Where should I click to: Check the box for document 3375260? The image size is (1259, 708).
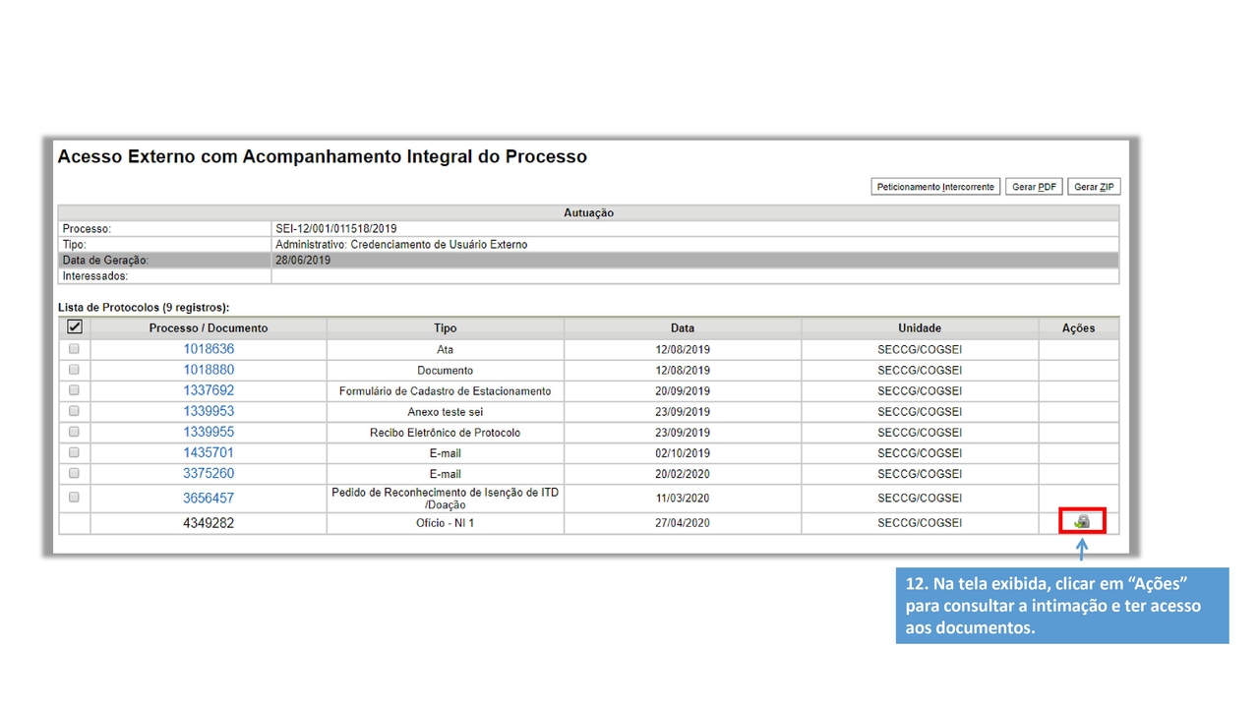(x=74, y=473)
